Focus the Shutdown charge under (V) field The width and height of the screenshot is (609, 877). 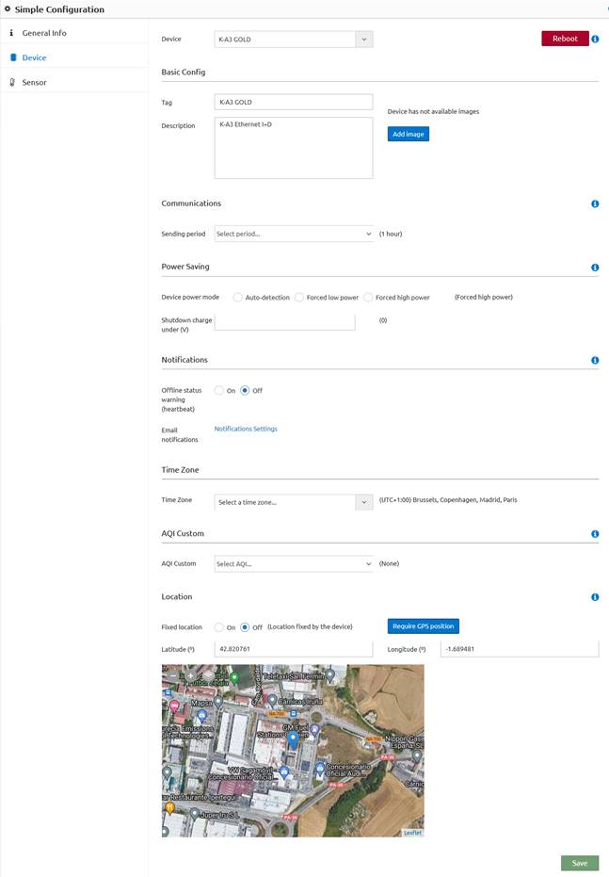coord(285,321)
